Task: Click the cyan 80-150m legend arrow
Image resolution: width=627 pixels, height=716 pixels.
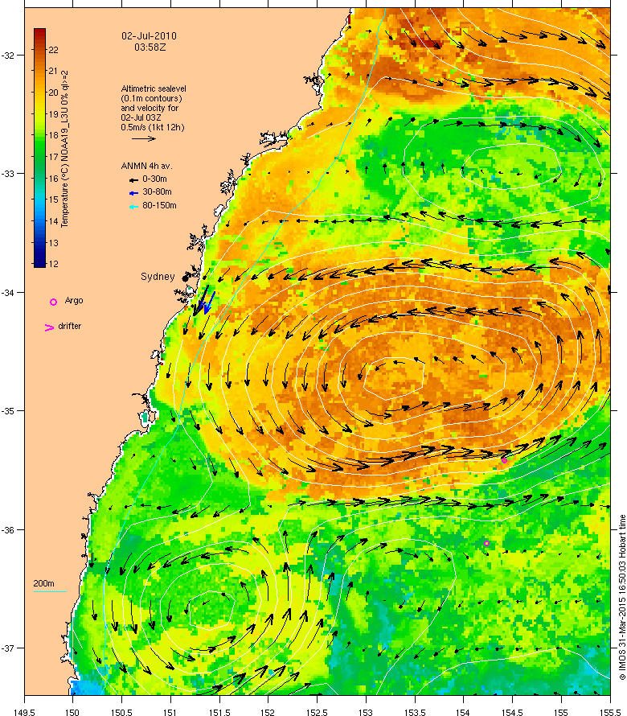Action: click(133, 207)
